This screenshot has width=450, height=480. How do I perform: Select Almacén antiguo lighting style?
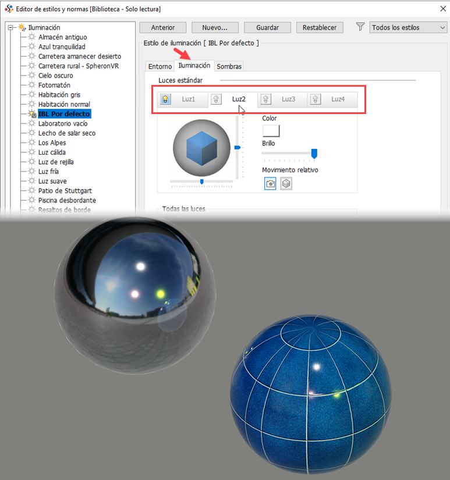(62, 37)
